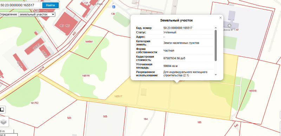Click the Категория земель field label
This screenshot has width=281, height=136.
[x=143, y=43]
